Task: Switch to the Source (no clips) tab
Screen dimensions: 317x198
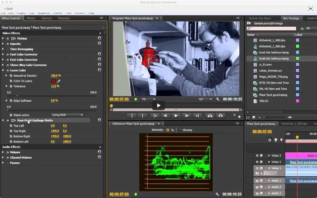Action: tap(260, 18)
